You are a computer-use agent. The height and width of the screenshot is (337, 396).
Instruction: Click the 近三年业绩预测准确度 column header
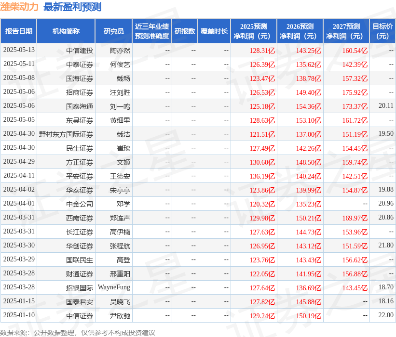[x=152, y=31]
